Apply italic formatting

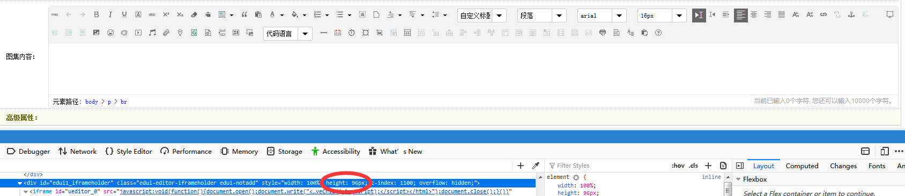(110, 15)
